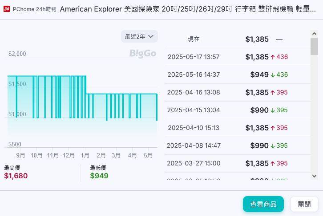Image resolution: width=323 pixels, height=216 pixels.
Task: Click the $2,000 y-axis label
Action: pos(17,54)
